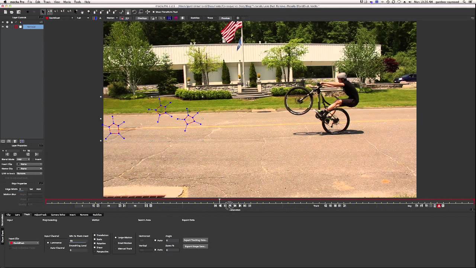Click the Move crosshair tool icon

pos(147,12)
